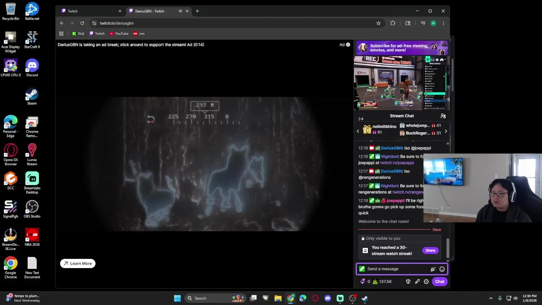This screenshot has height=305, width=542.
Task: Open the chat identity badge in message box
Action: (362, 269)
